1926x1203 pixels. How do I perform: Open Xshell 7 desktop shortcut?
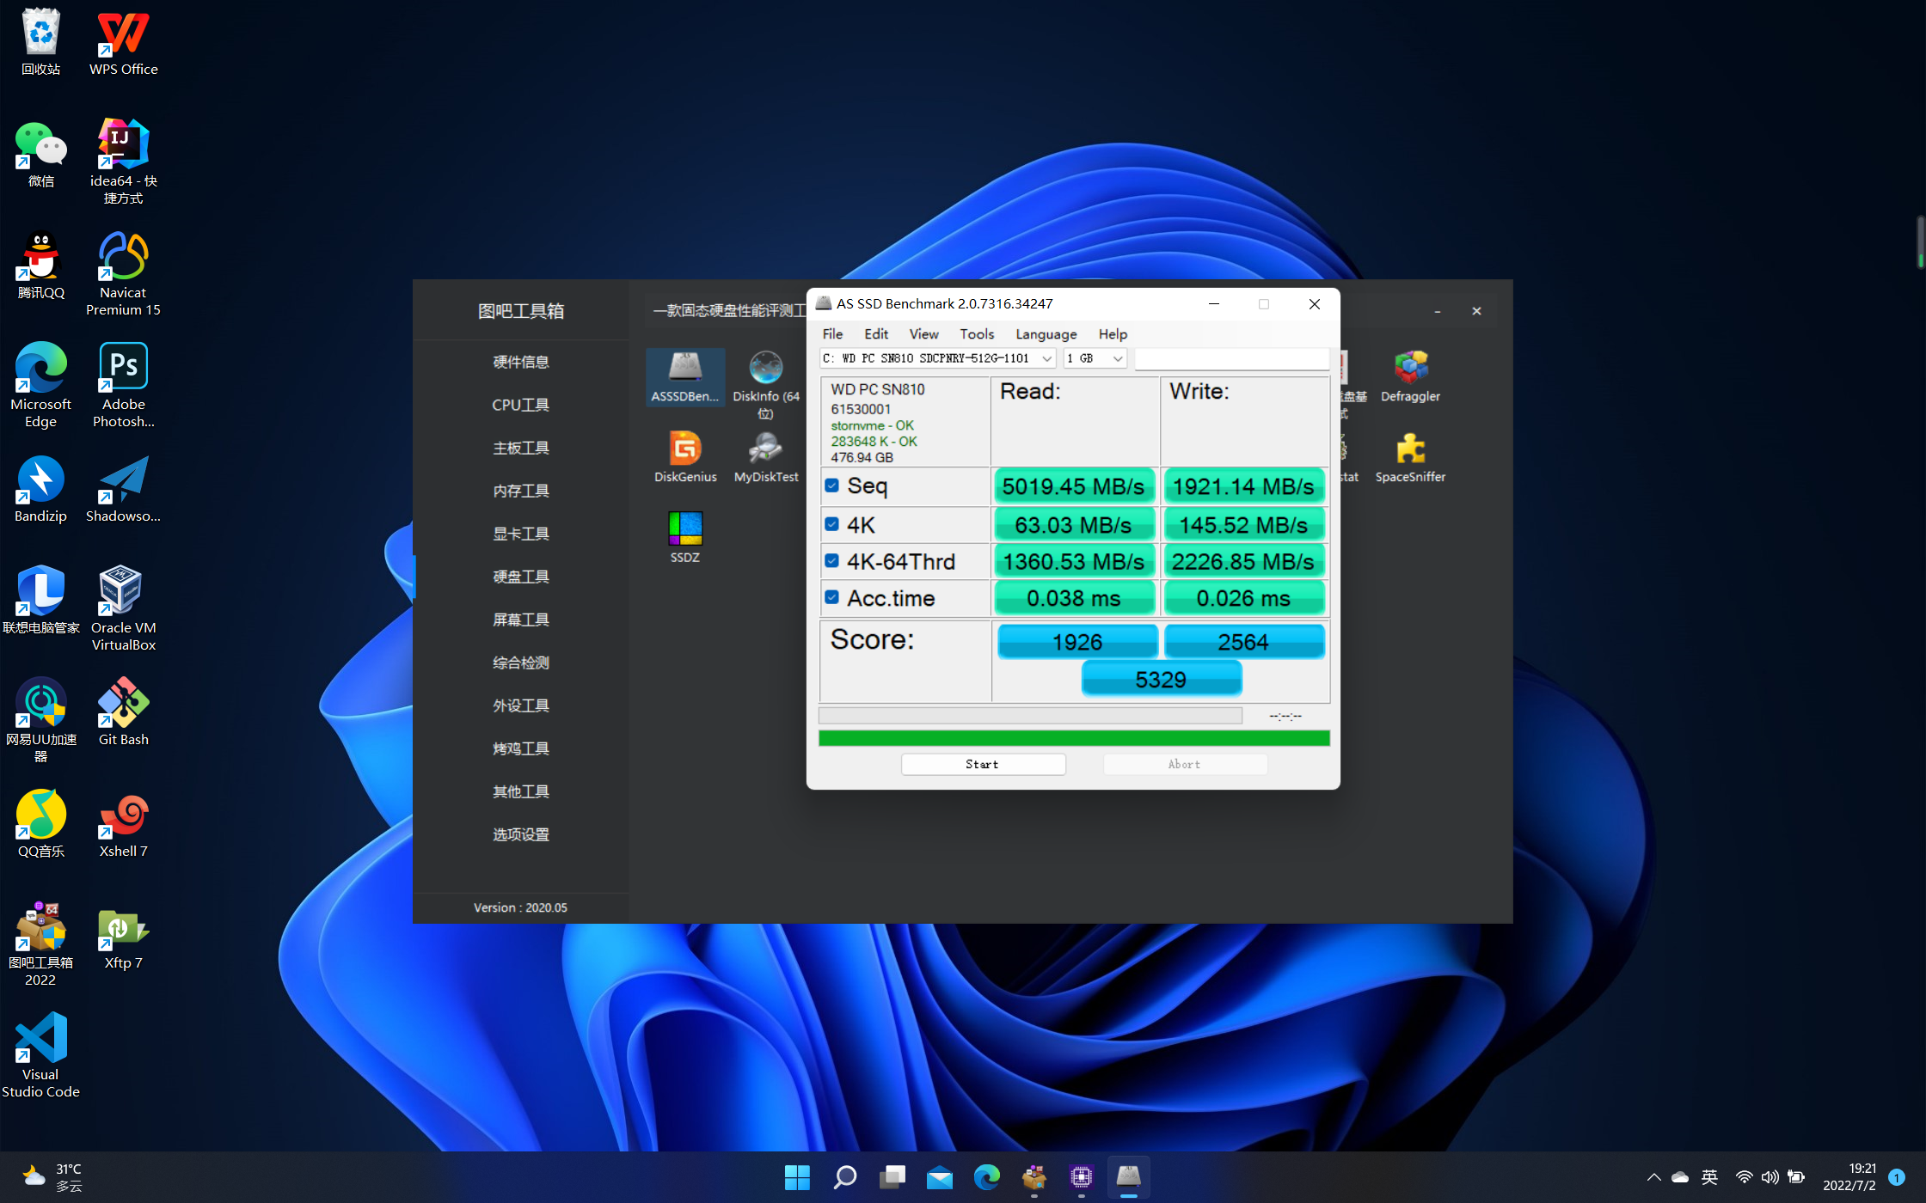click(123, 824)
